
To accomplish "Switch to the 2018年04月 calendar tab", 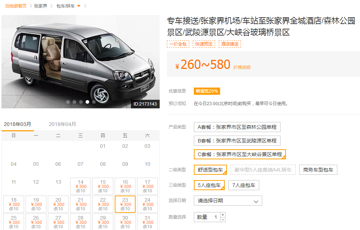I will [62, 124].
